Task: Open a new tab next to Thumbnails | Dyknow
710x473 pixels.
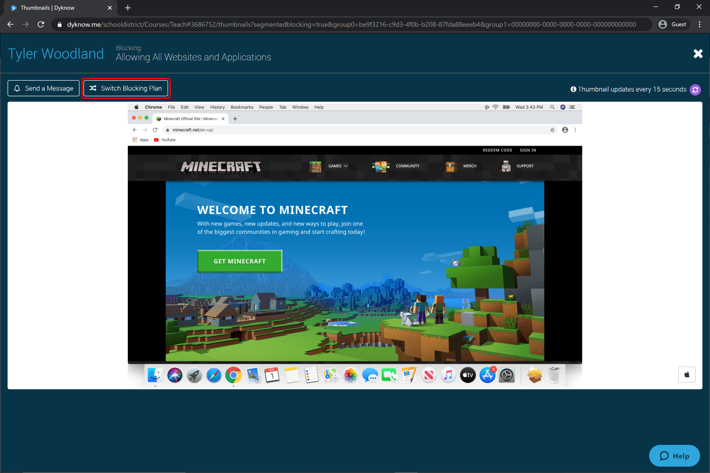Action: coord(128,8)
